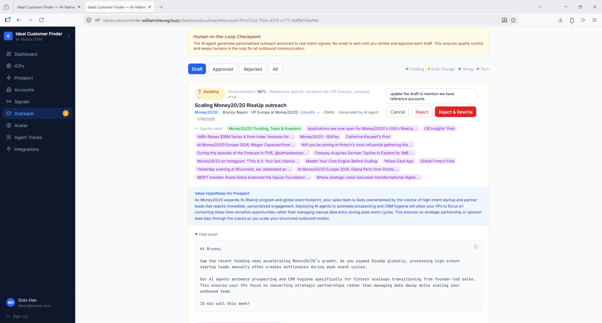Collapse the sidebar with chevron arrow
Viewport: 602px width, 323px height.
coord(69,36)
